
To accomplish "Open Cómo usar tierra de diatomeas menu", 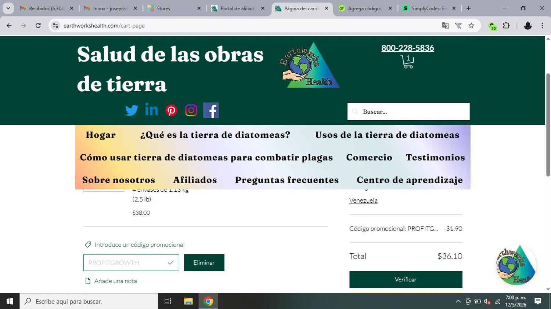I will [206, 157].
